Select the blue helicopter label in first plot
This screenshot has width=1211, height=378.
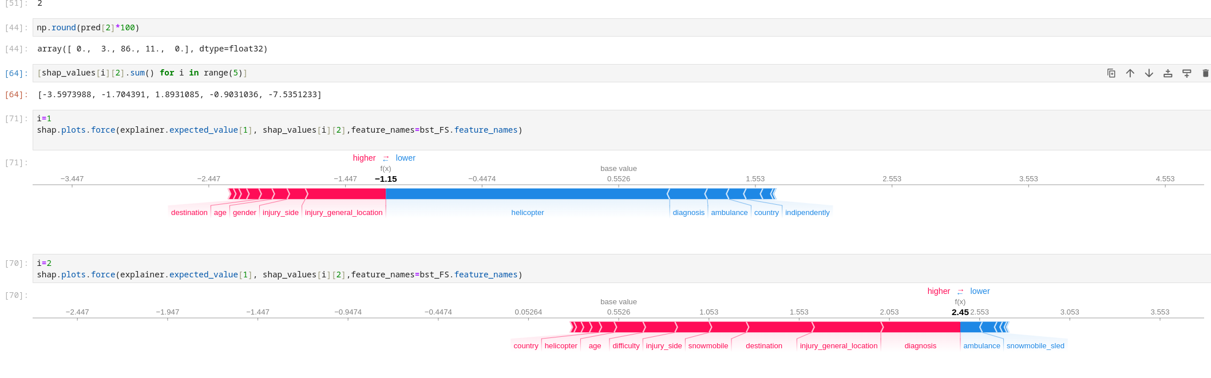pyautogui.click(x=527, y=213)
